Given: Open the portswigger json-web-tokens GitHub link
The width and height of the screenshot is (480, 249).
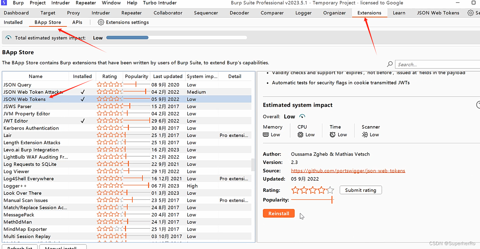Looking at the screenshot, I should [x=348, y=171].
